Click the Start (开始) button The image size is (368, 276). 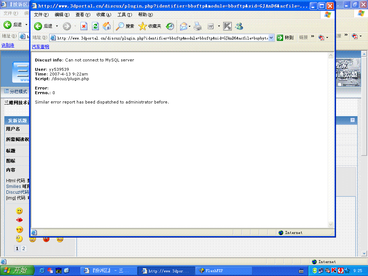[17, 270]
